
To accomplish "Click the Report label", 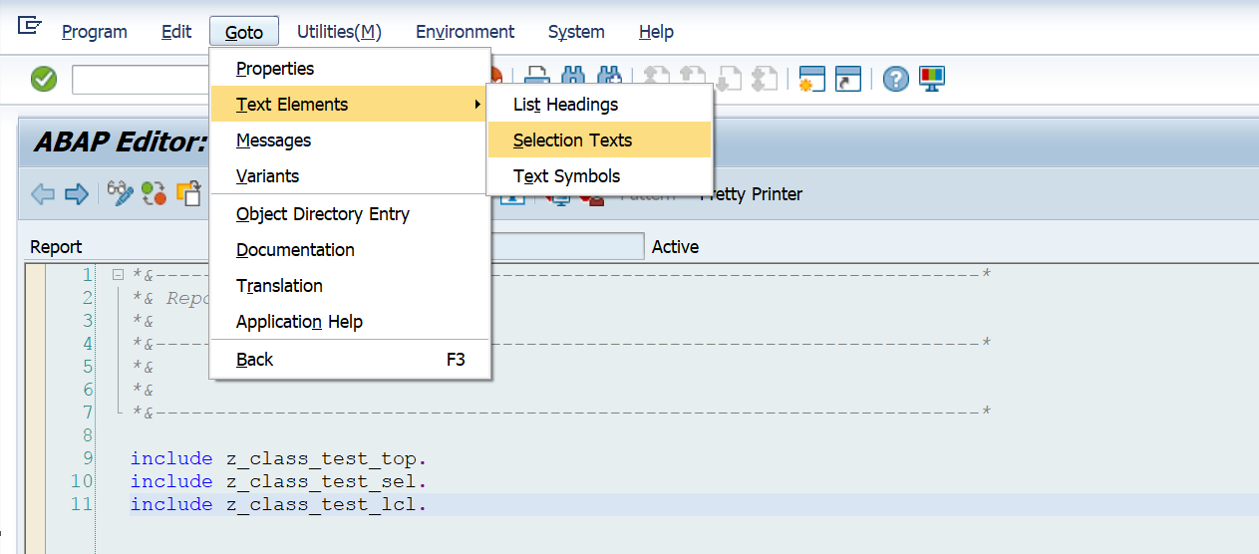I will click(x=56, y=247).
